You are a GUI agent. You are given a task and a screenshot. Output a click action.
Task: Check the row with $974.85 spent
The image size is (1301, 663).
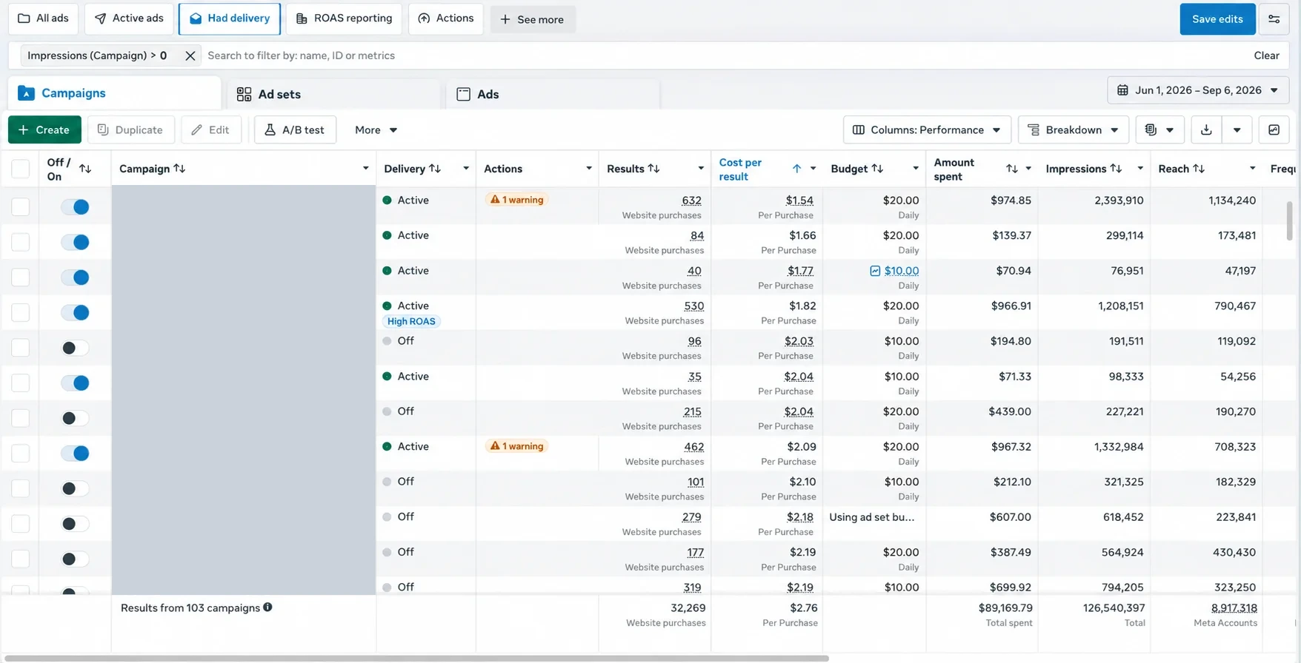tap(21, 206)
